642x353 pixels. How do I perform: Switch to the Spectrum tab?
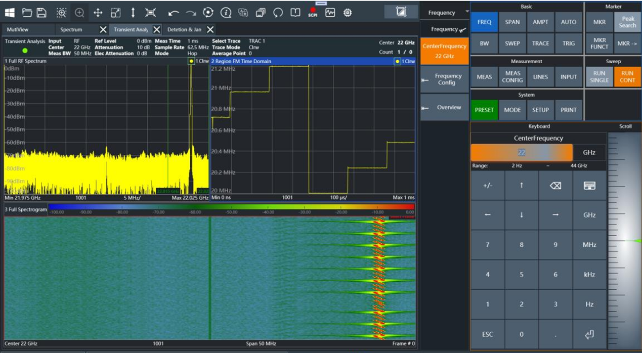[x=71, y=30]
